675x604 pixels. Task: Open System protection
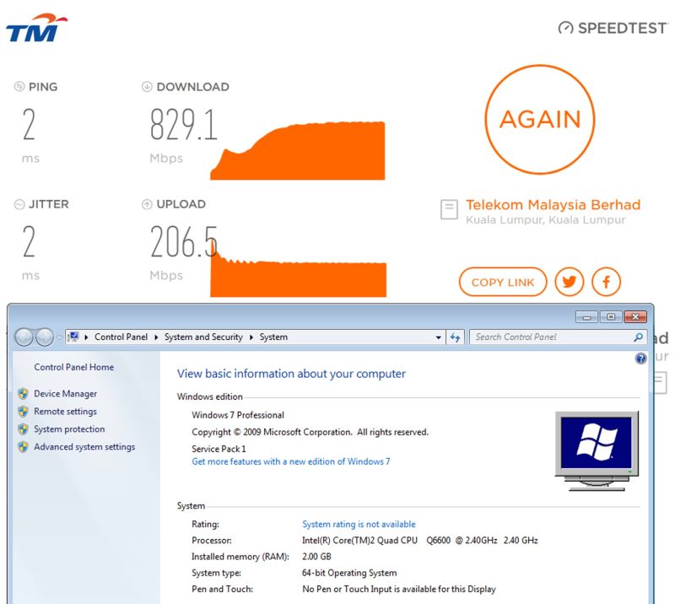point(69,429)
